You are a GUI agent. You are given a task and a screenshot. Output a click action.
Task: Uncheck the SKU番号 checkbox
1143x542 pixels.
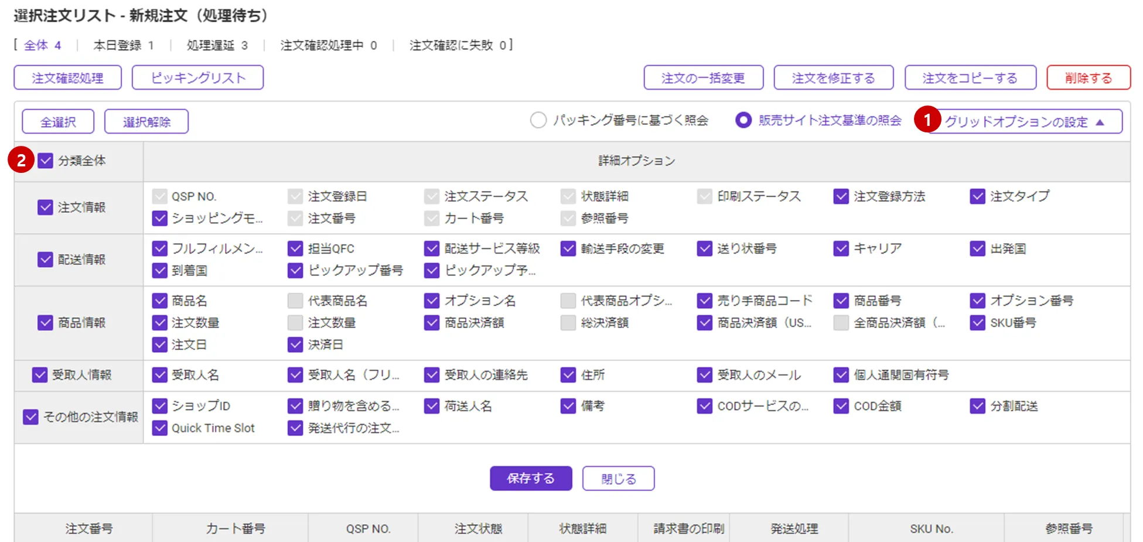click(x=977, y=323)
